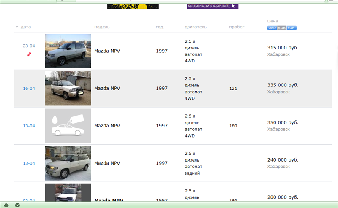This screenshot has width=338, height=208.
Task: Click Mazda MPV in the 240 000 руб. row
Action: click(107, 163)
